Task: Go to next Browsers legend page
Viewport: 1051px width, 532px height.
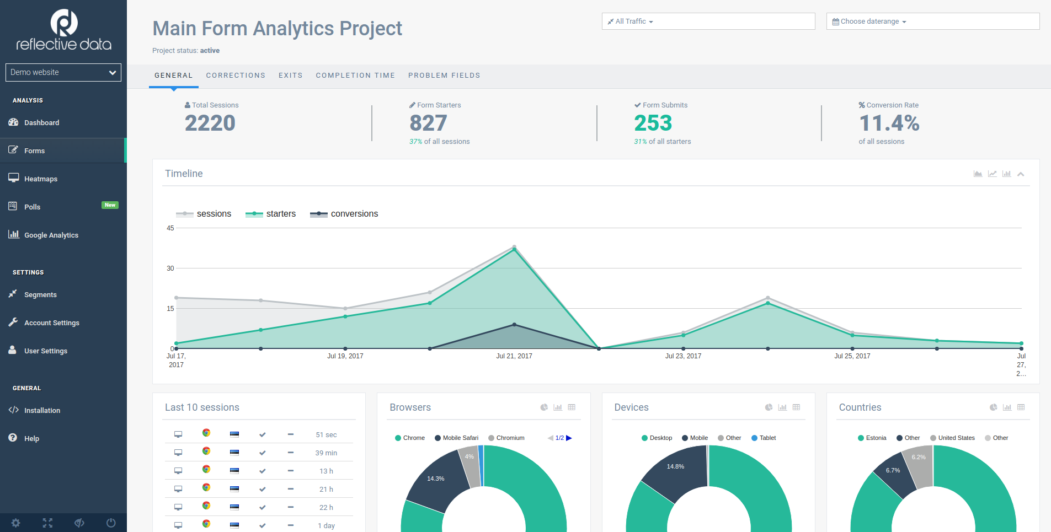Action: [569, 438]
